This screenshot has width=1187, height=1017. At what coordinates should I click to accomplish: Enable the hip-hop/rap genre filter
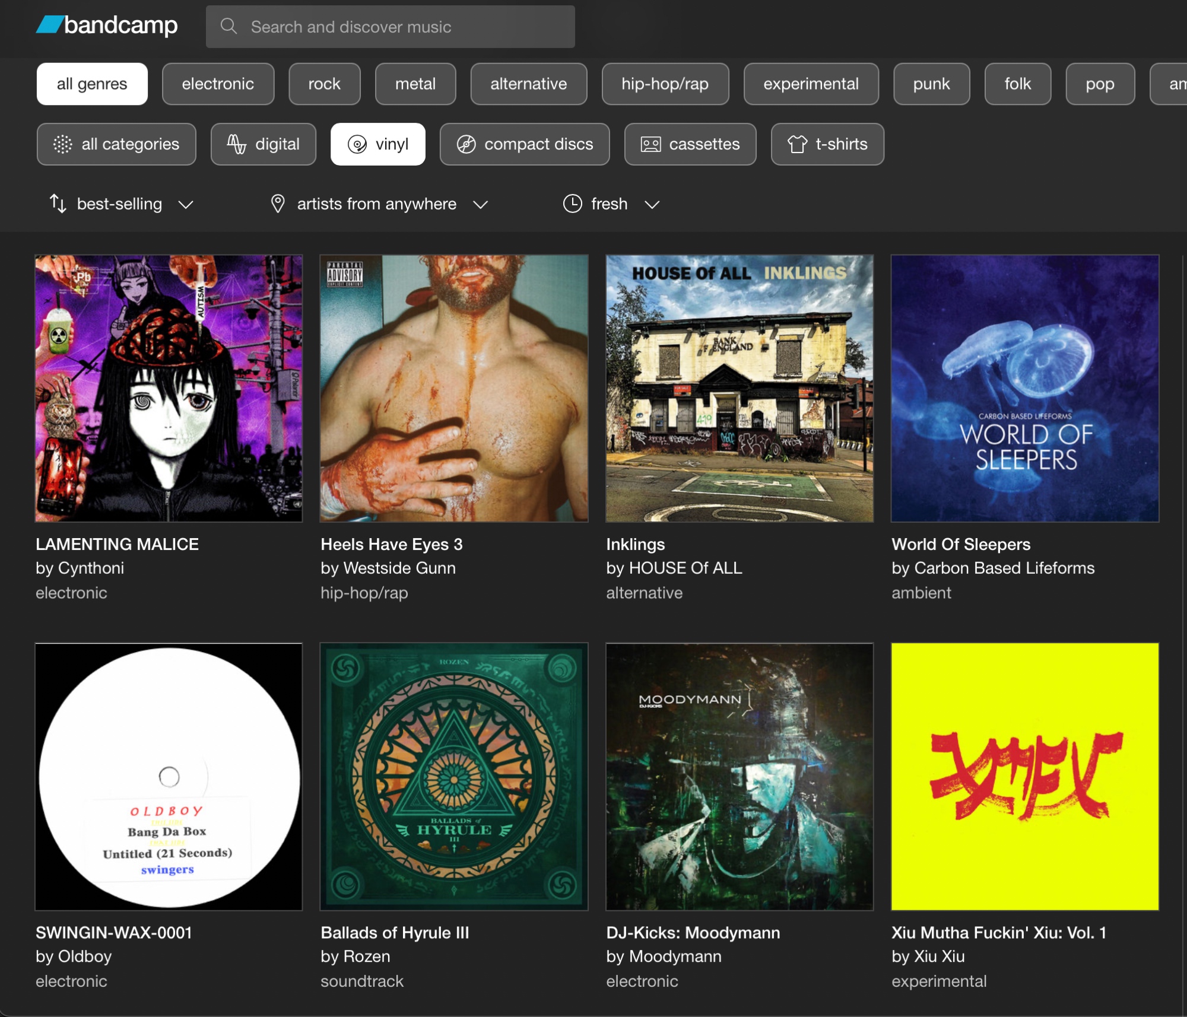665,84
